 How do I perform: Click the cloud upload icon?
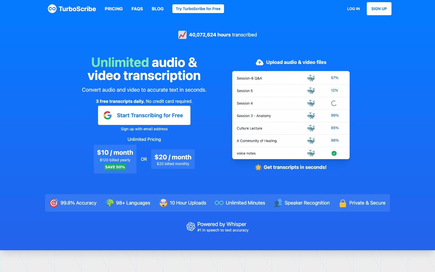pyautogui.click(x=260, y=62)
